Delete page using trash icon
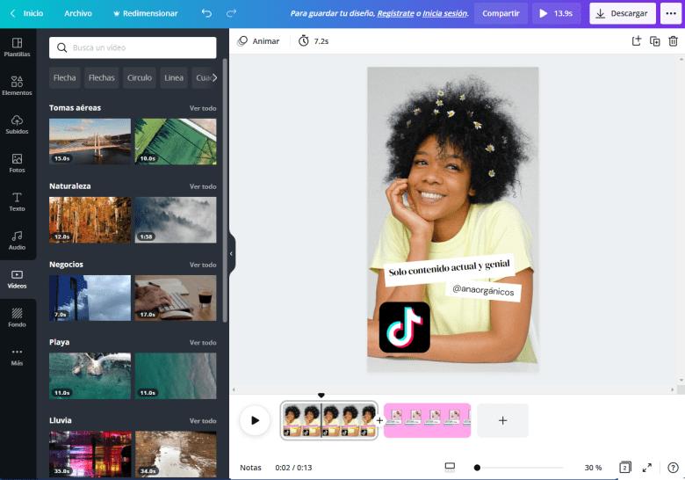This screenshot has width=685, height=480. pyautogui.click(x=673, y=41)
